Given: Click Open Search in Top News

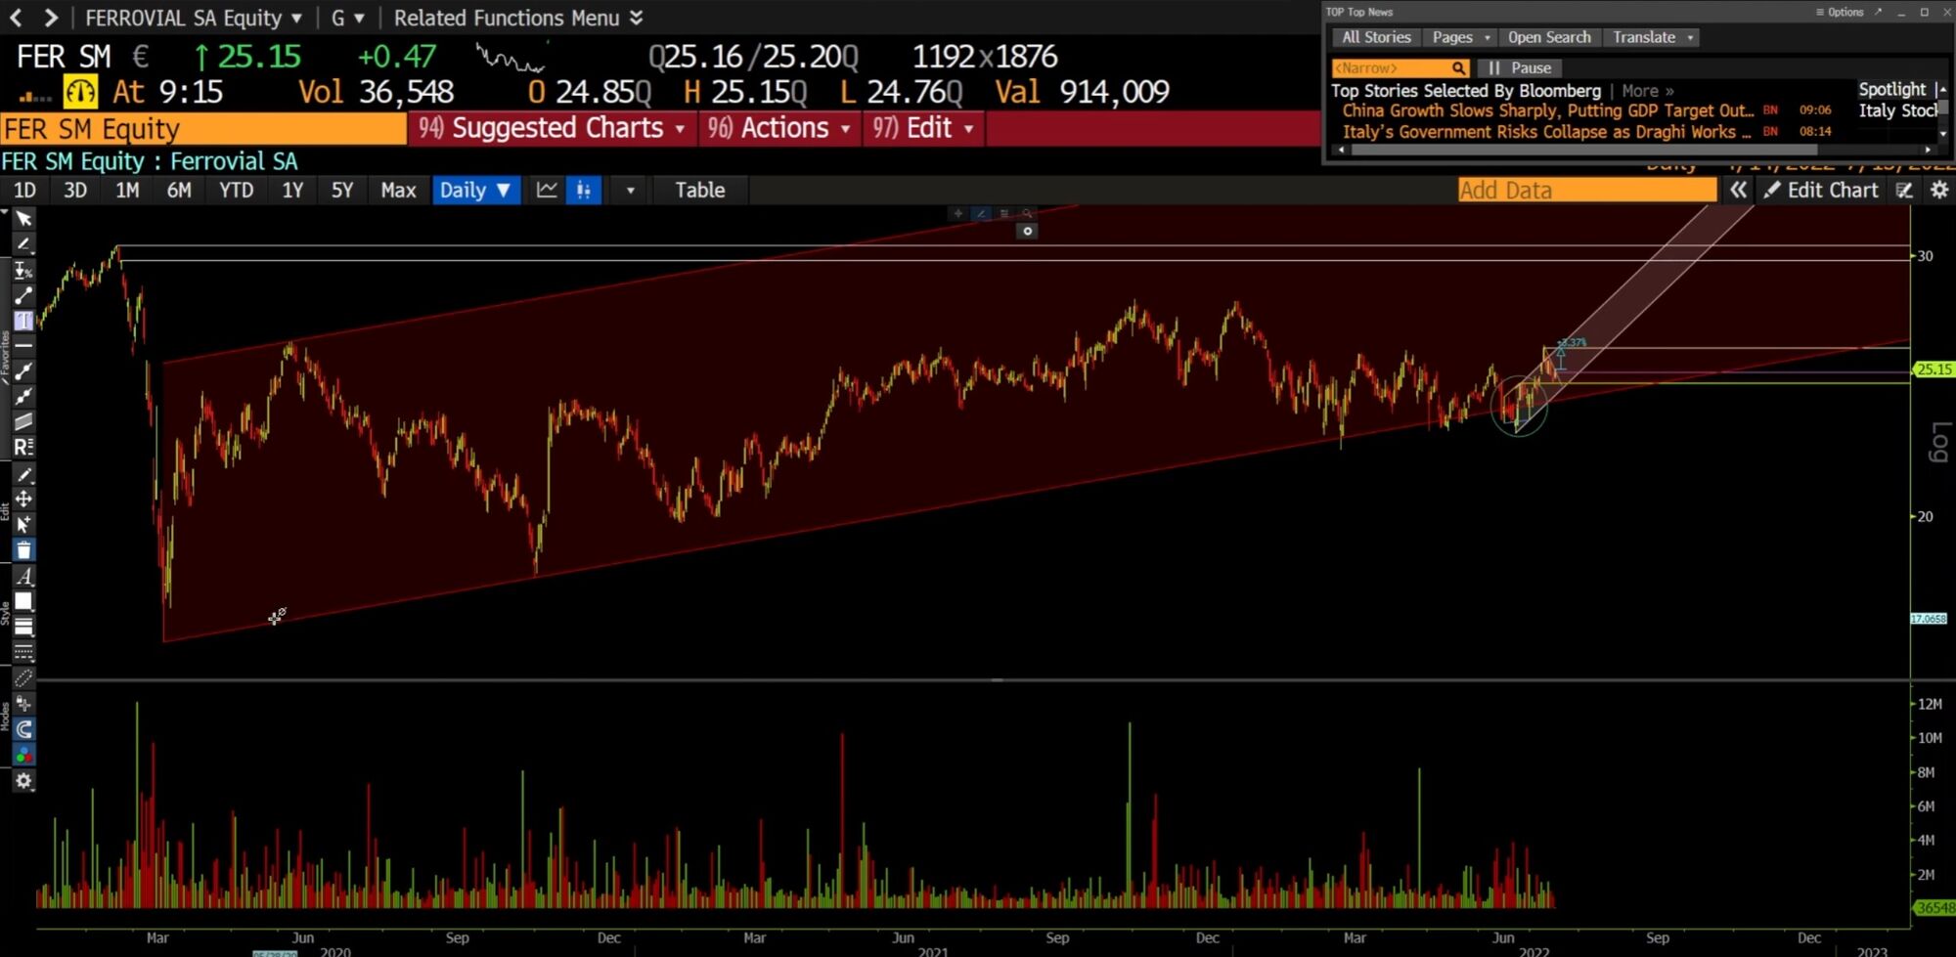Looking at the screenshot, I should tap(1549, 37).
